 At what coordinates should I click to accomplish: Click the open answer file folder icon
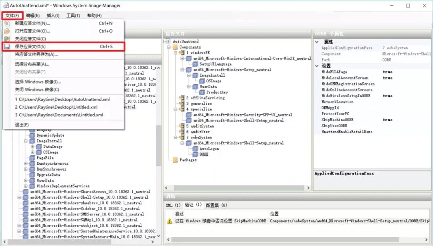7,31
